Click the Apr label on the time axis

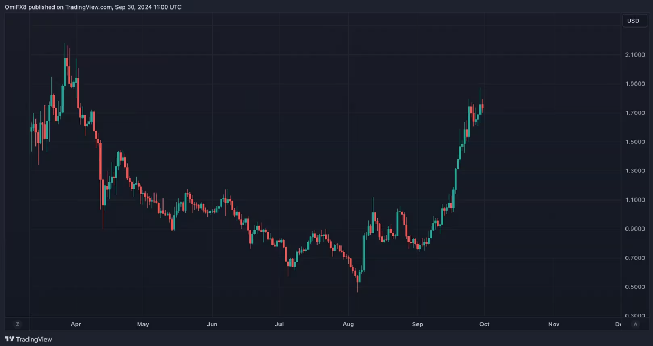pos(76,324)
